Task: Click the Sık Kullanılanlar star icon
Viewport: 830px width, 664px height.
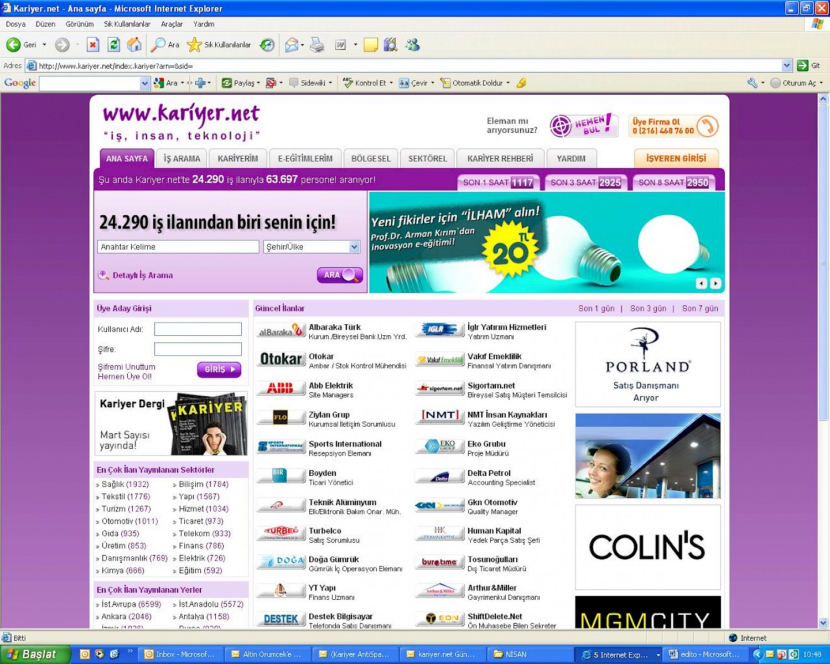Action: pos(194,45)
